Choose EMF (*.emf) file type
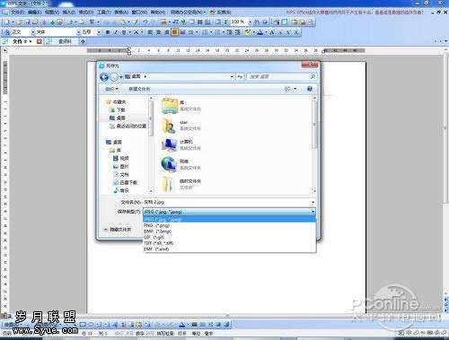The width and height of the screenshot is (449, 340). [x=230, y=249]
